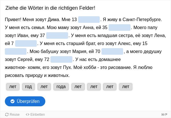The image size is (171, 118).
Task: Click the blank field after 'ей 7'
Action: point(26,43)
